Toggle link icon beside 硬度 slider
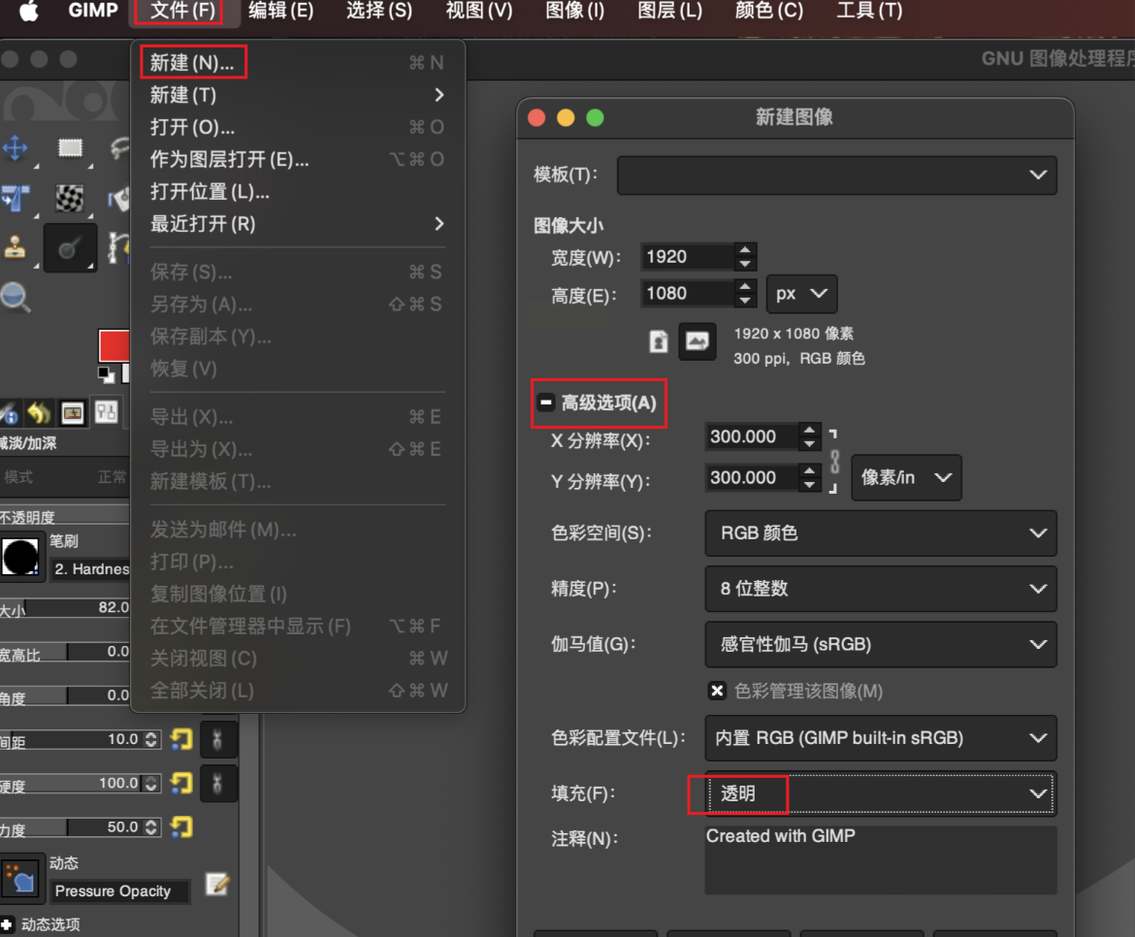 coord(217,784)
